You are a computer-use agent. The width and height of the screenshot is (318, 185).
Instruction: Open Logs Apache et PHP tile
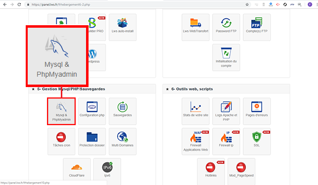tap(226, 111)
